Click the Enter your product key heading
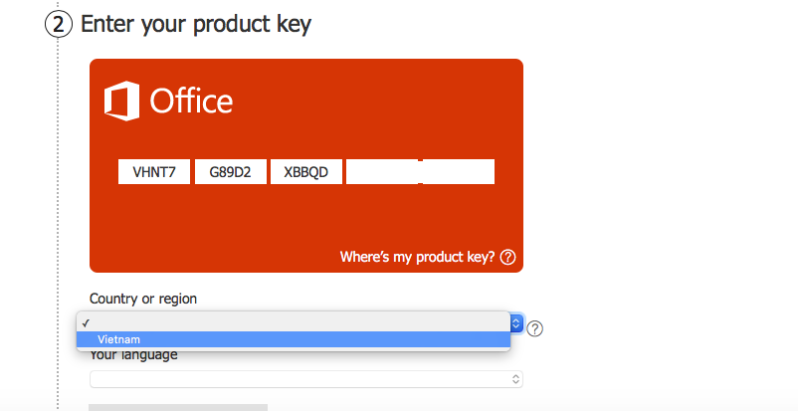This screenshot has height=411, width=798. pos(196,25)
